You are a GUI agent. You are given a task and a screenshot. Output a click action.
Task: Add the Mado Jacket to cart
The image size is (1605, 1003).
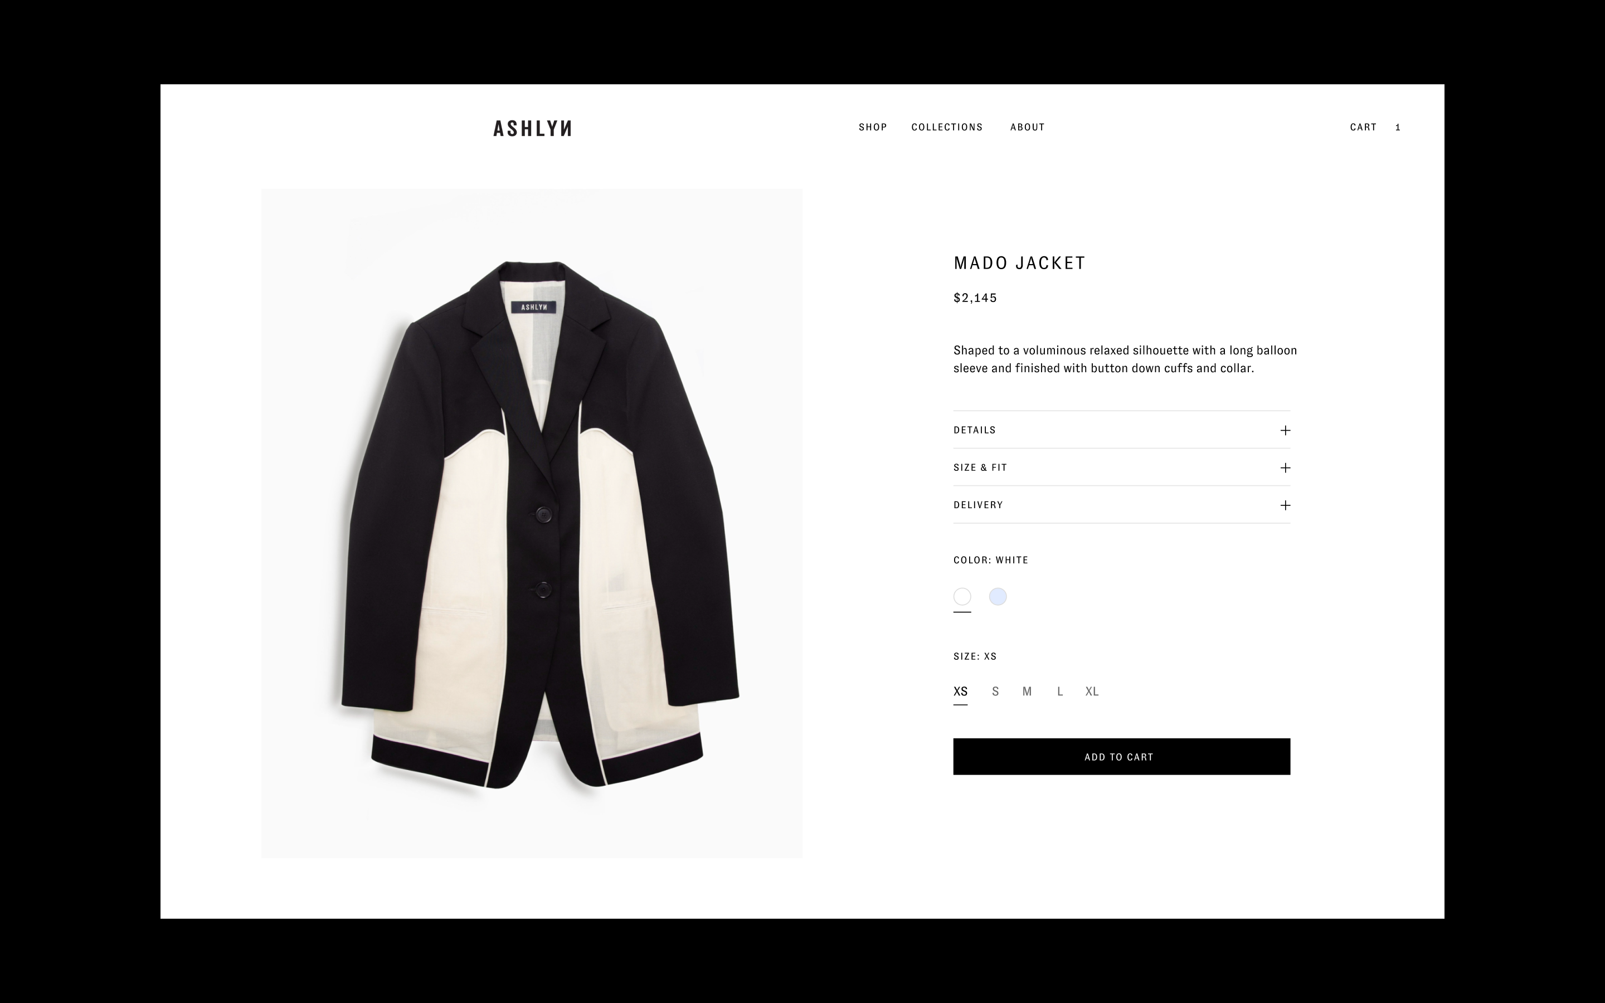pos(1121,756)
